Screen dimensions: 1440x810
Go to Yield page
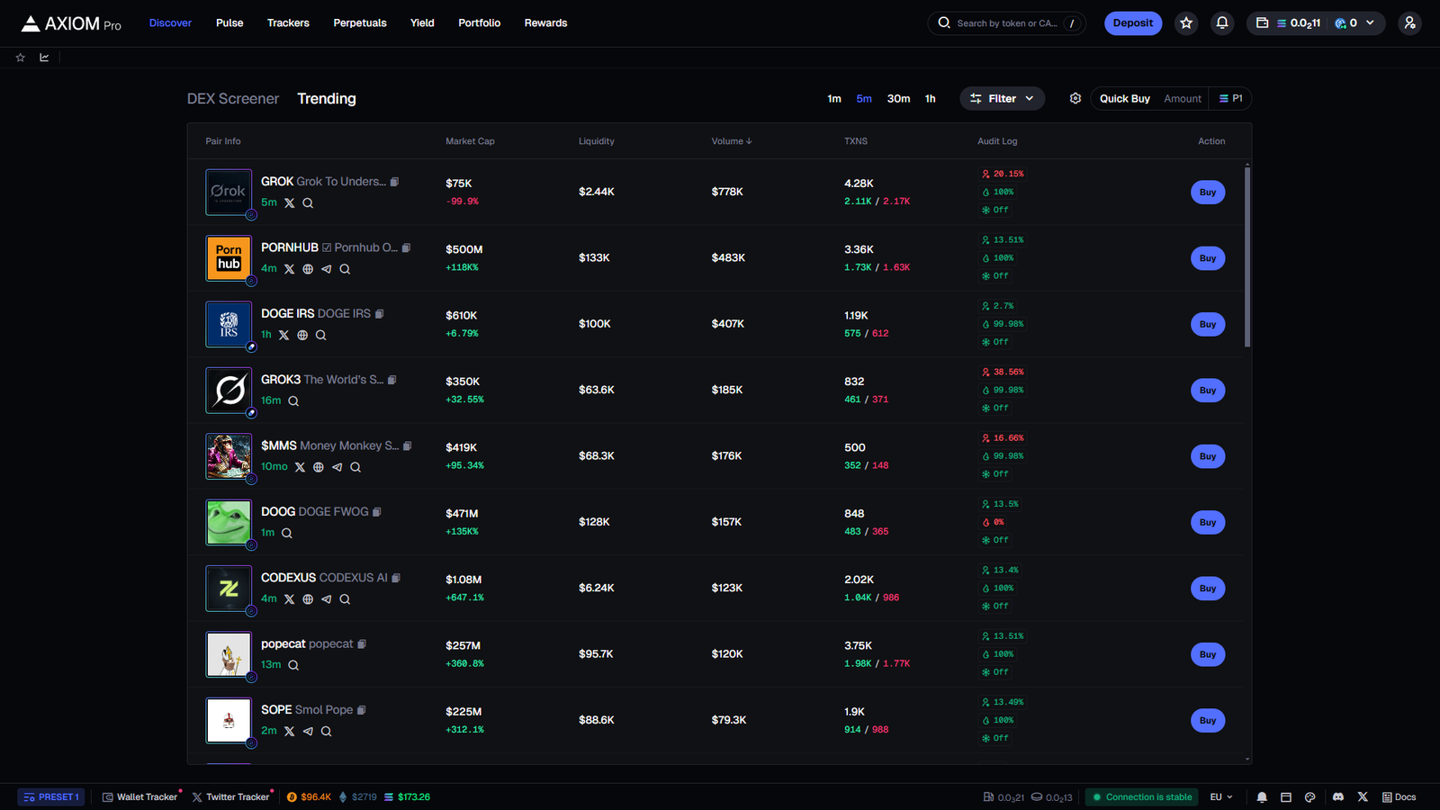pos(422,23)
